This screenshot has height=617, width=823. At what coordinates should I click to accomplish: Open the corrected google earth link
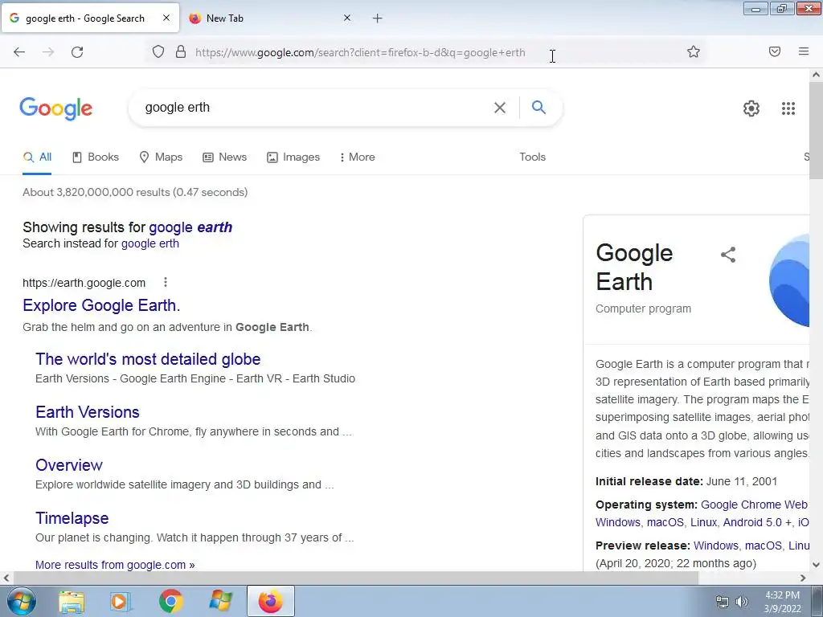(190, 227)
